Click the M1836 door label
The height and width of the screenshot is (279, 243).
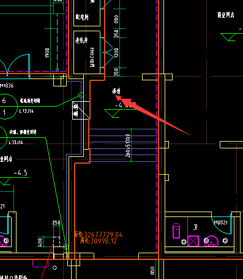(7, 86)
